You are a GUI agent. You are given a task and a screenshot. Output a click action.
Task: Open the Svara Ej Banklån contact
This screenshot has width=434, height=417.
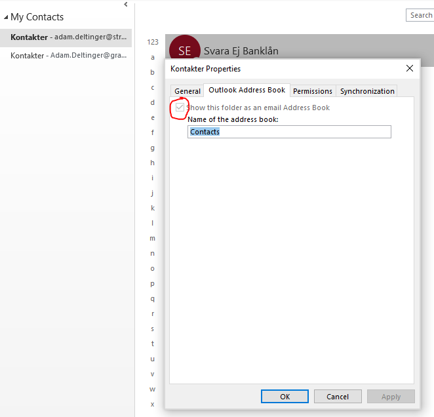pos(241,51)
